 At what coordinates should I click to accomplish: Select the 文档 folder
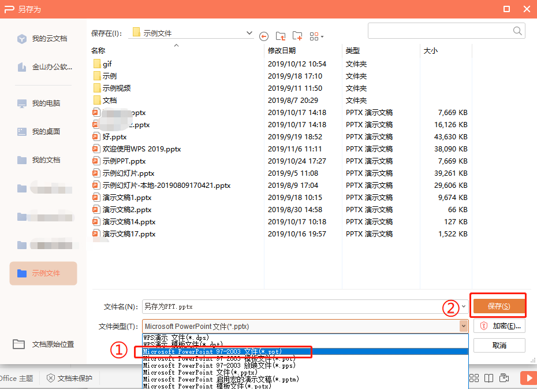105,101
